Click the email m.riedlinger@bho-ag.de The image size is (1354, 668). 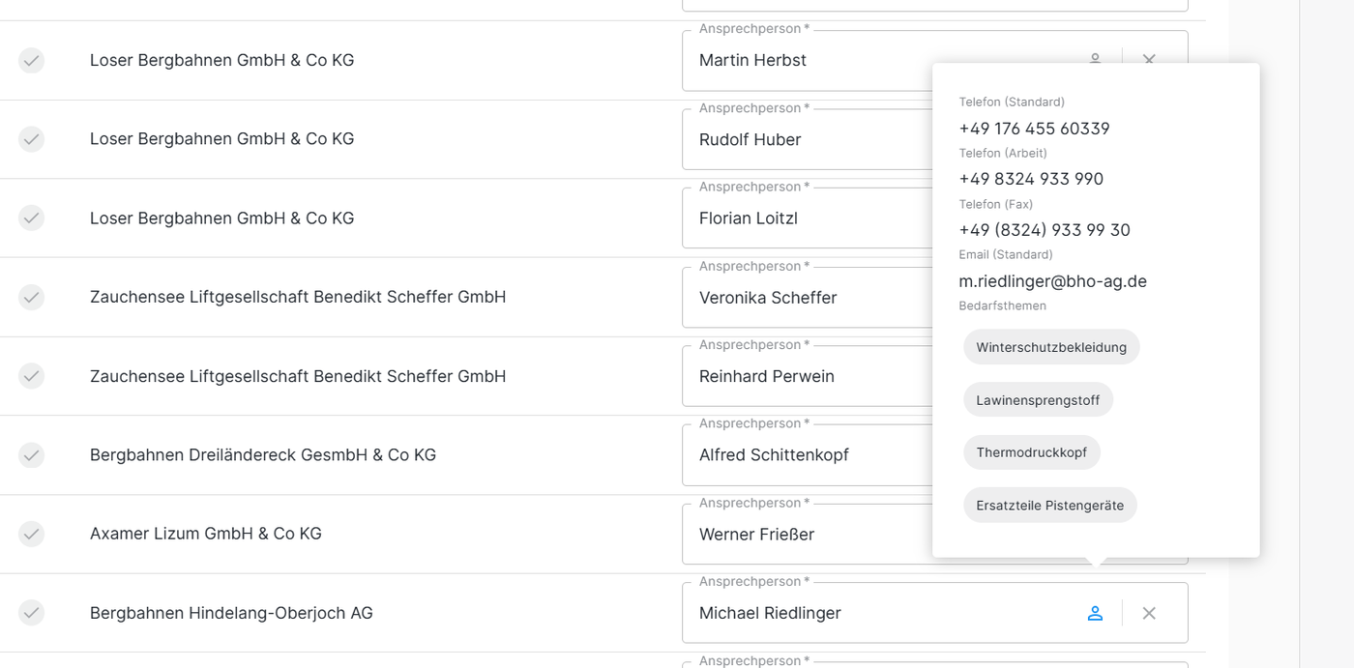1052,281
